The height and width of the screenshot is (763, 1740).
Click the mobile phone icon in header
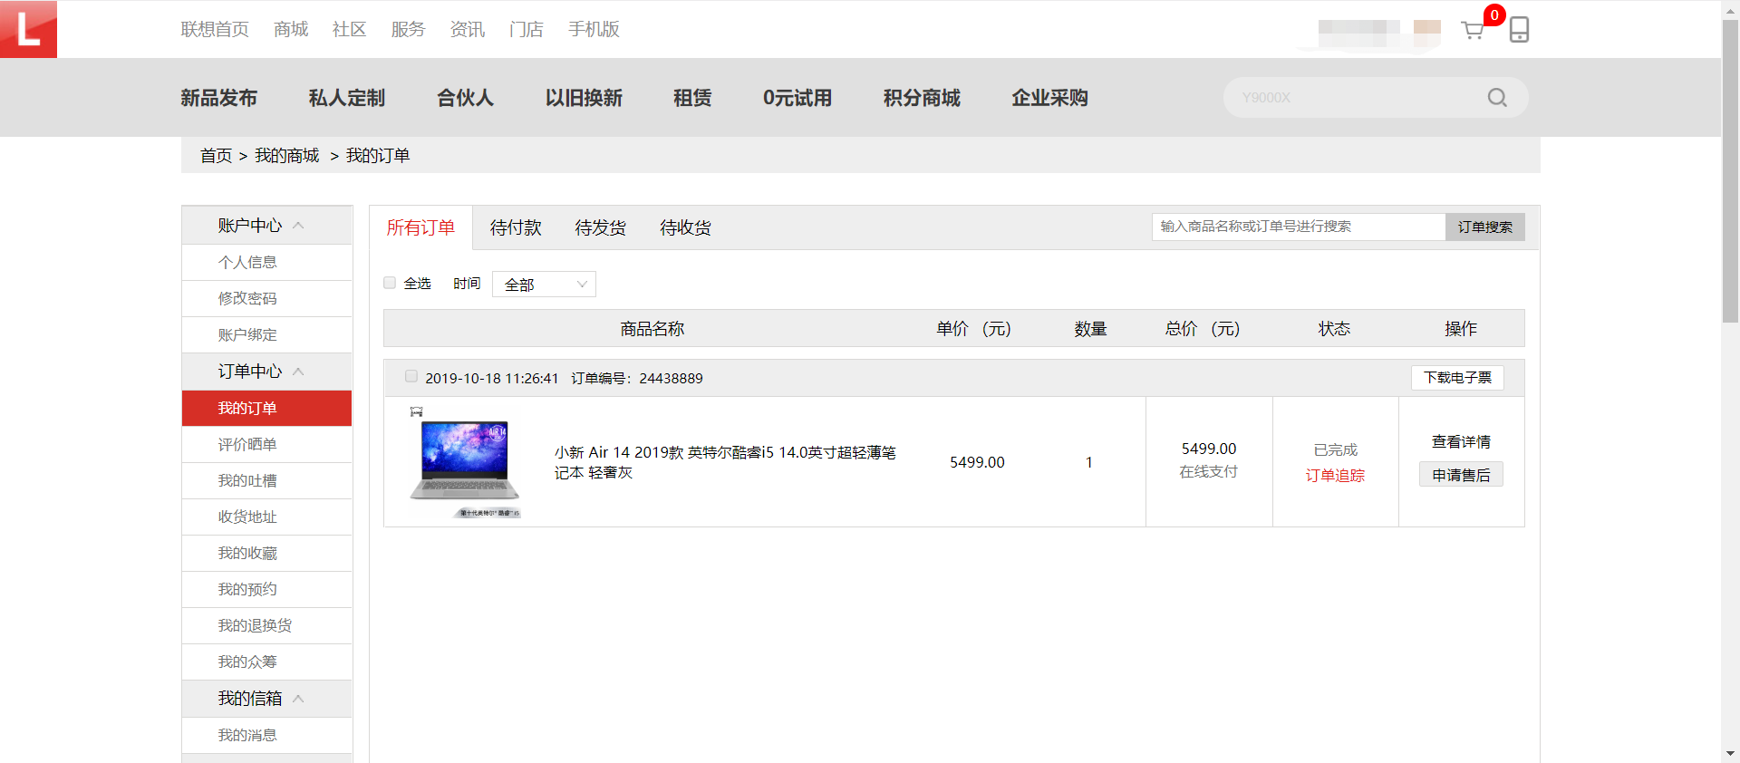tap(1519, 29)
